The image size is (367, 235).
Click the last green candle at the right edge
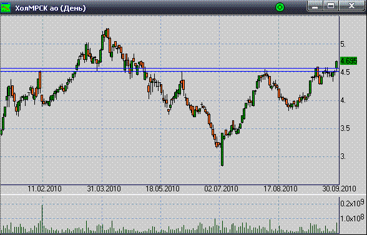(x=336, y=65)
